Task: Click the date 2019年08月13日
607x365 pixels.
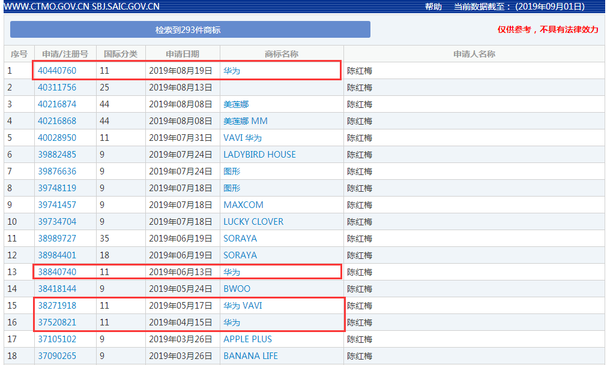Action: 180,88
